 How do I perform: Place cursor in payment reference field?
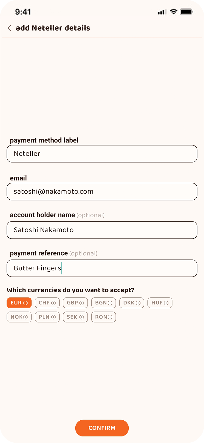coord(102,268)
